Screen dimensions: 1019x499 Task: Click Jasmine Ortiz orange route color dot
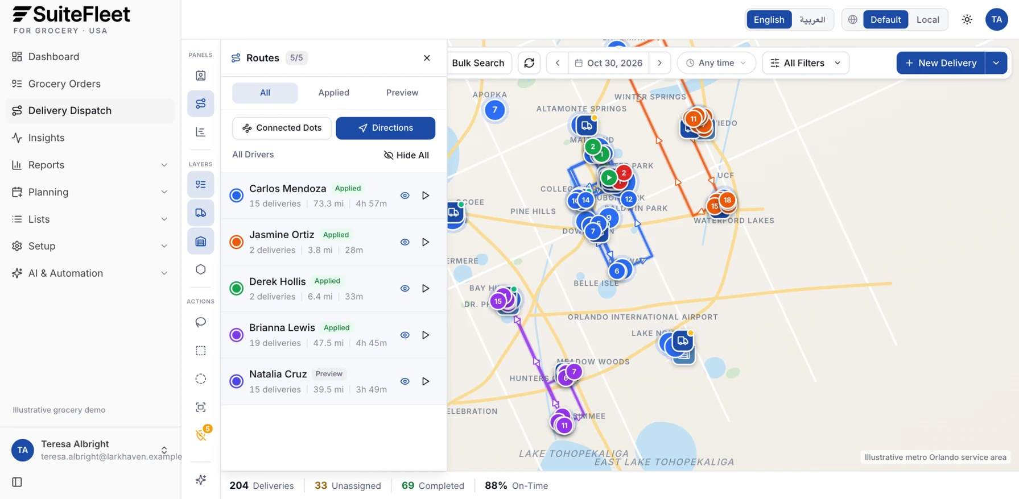pyautogui.click(x=236, y=242)
